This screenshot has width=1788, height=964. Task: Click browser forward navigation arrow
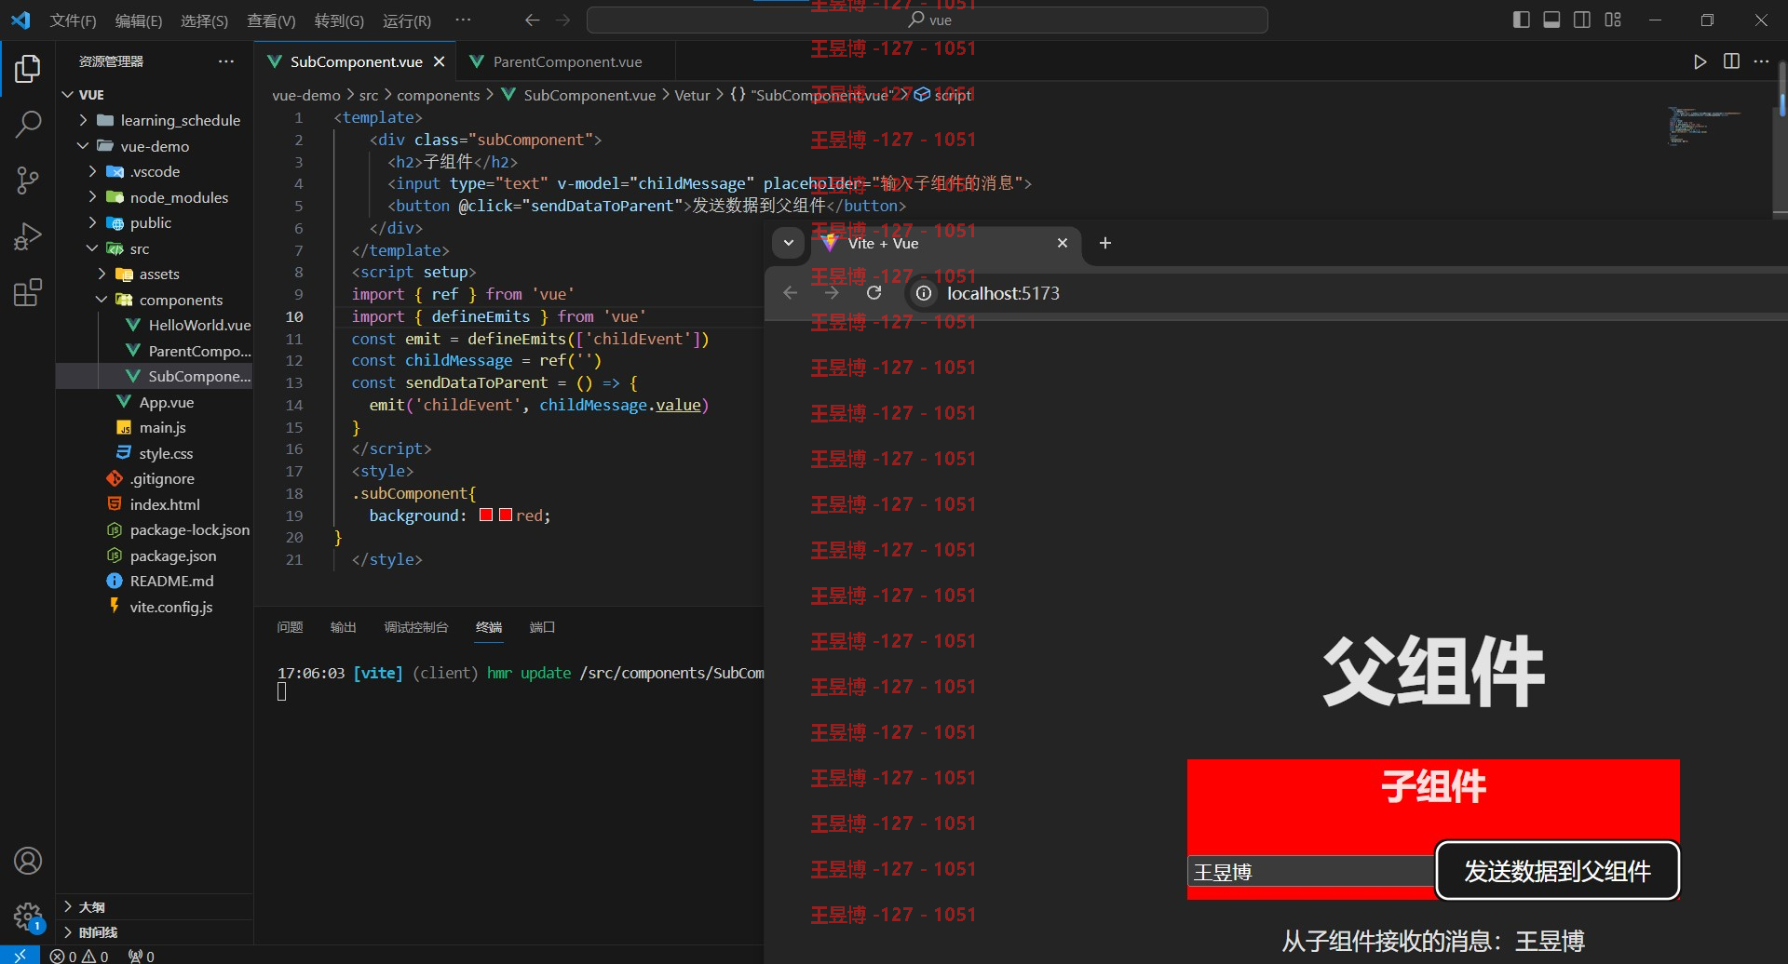[x=832, y=293]
